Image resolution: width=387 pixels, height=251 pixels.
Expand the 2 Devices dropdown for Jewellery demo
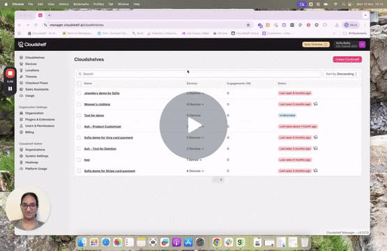click(195, 93)
